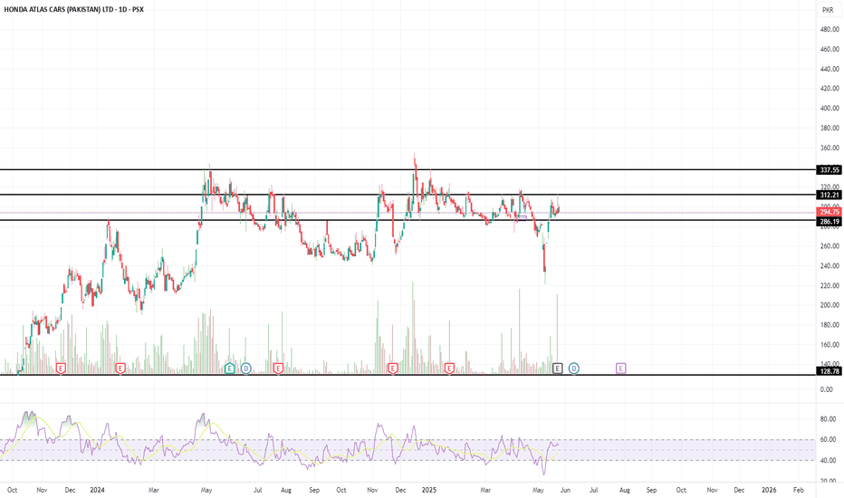Click the 80.00 RSI scale value

point(828,419)
